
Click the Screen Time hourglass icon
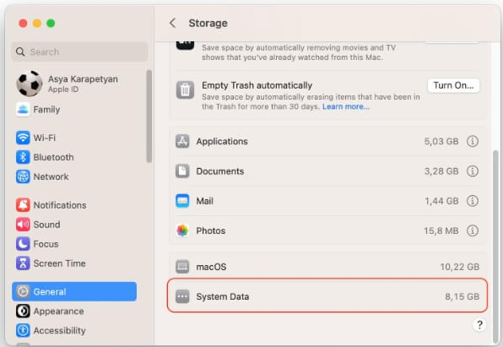click(x=23, y=263)
